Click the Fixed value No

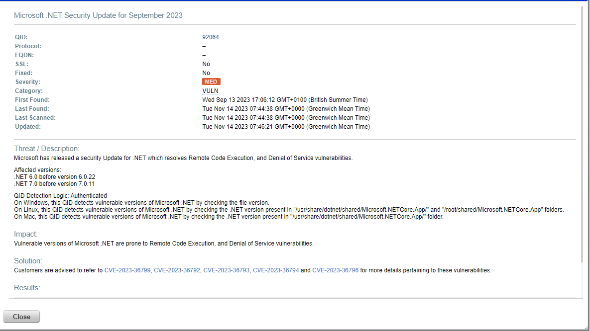click(x=206, y=73)
